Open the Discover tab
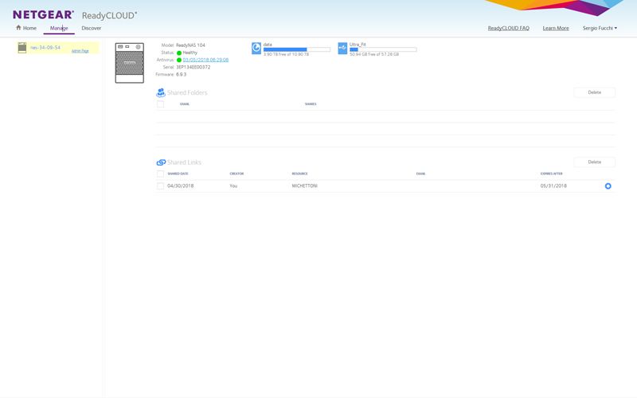 coord(92,28)
